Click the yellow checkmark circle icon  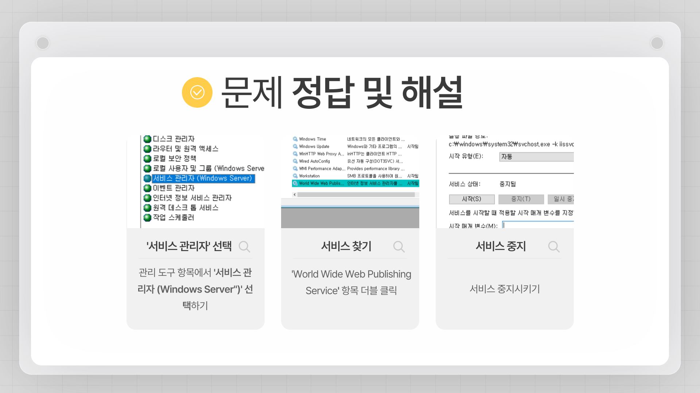pos(197,92)
